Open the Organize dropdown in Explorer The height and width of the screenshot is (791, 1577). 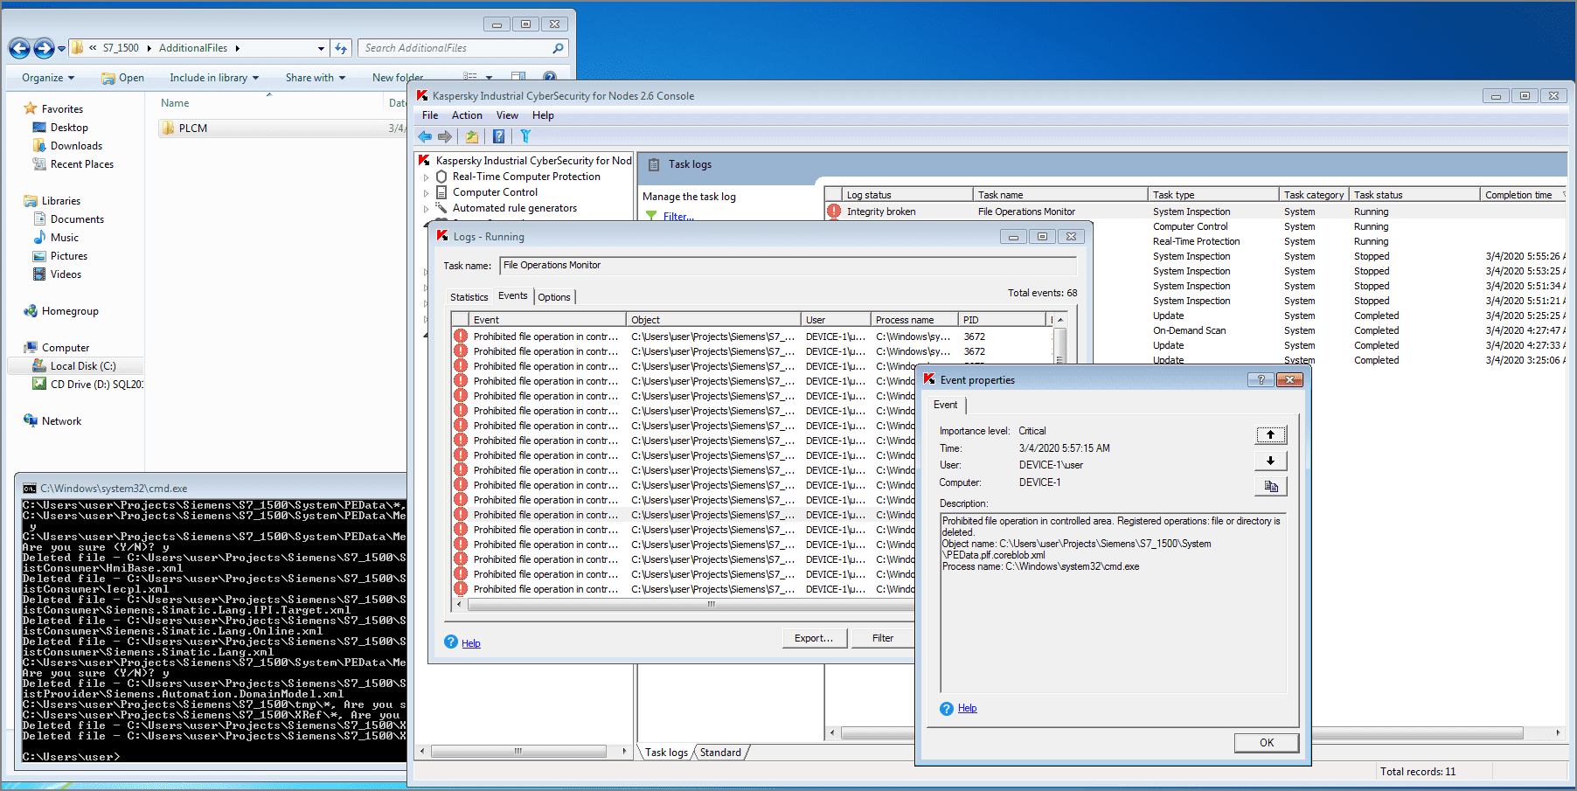48,78
